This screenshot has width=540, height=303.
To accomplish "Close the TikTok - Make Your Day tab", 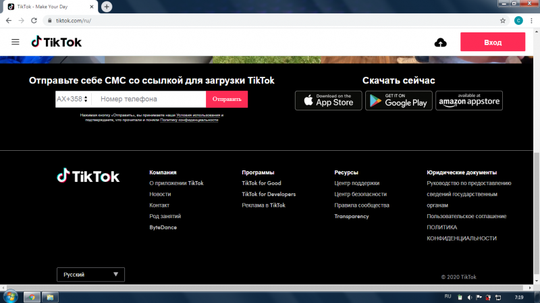I will tap(92, 7).
